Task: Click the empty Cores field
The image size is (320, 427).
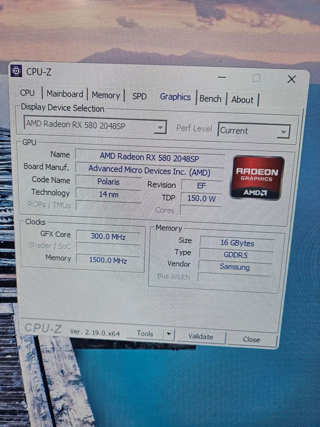Action: [201, 210]
